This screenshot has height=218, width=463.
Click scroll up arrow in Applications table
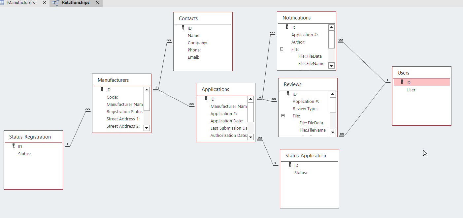pyautogui.click(x=251, y=99)
